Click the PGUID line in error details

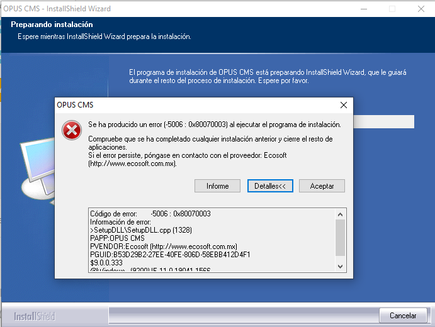(x=170, y=255)
